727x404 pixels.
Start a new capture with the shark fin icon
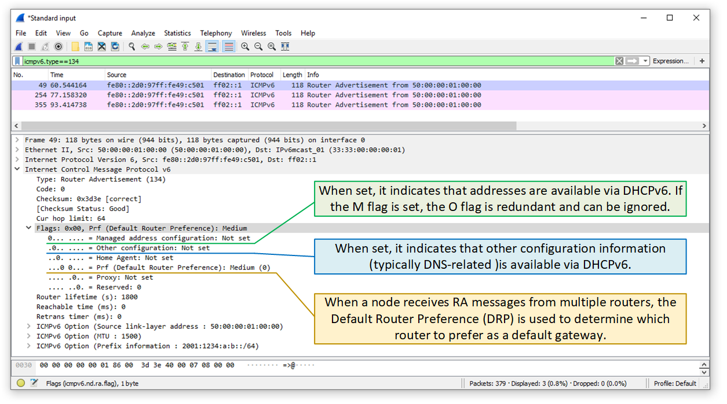click(19, 46)
